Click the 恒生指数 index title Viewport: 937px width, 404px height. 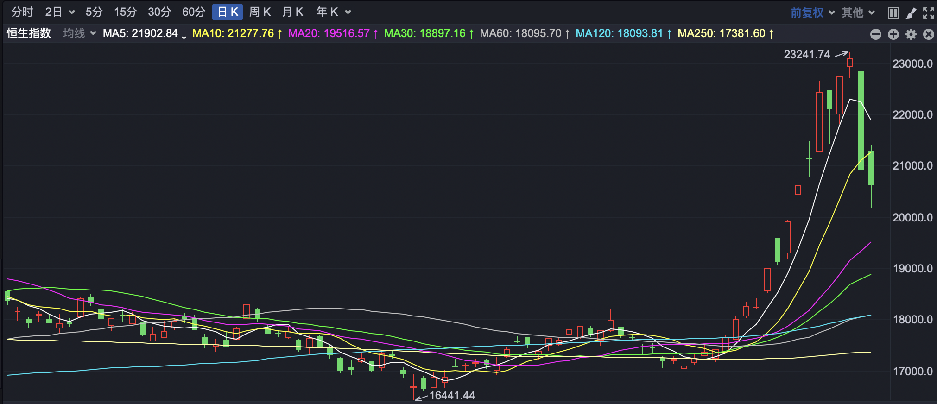pyautogui.click(x=29, y=33)
